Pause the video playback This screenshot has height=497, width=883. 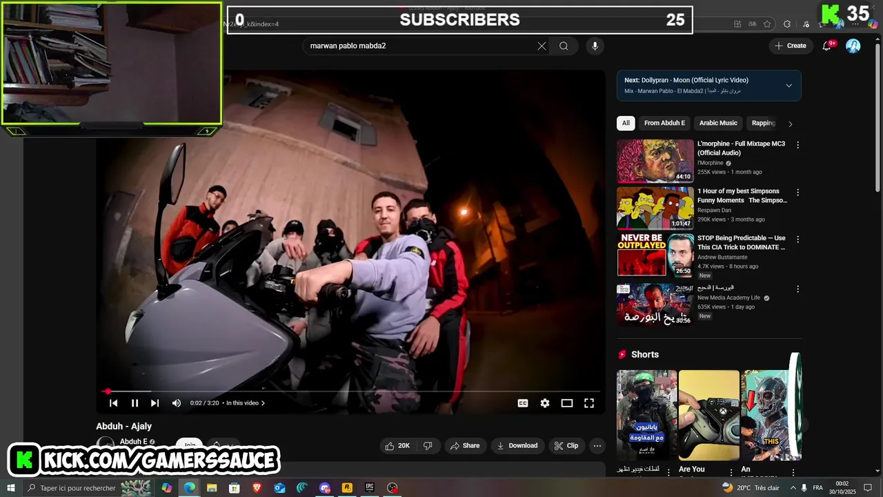135,403
